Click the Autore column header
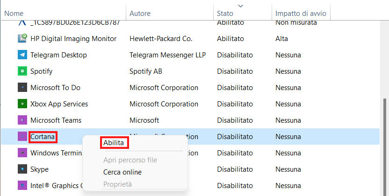 [140, 14]
